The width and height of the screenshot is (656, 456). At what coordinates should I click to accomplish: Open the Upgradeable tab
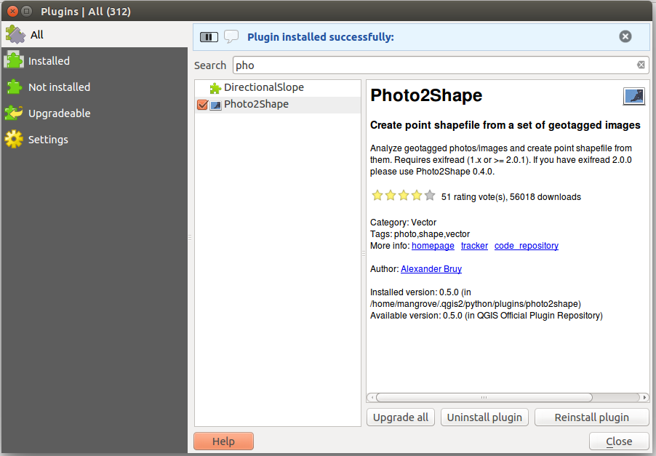[x=95, y=113]
